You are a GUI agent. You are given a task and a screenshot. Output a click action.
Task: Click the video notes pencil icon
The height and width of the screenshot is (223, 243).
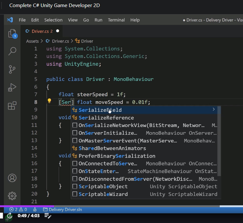click(48, 216)
